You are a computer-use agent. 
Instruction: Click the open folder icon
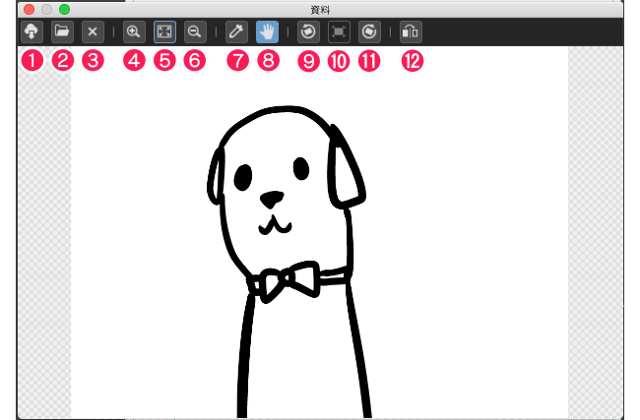pos(62,30)
